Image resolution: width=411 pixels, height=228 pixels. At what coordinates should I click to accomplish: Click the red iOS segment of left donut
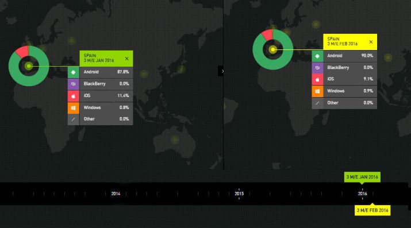coord(23,52)
